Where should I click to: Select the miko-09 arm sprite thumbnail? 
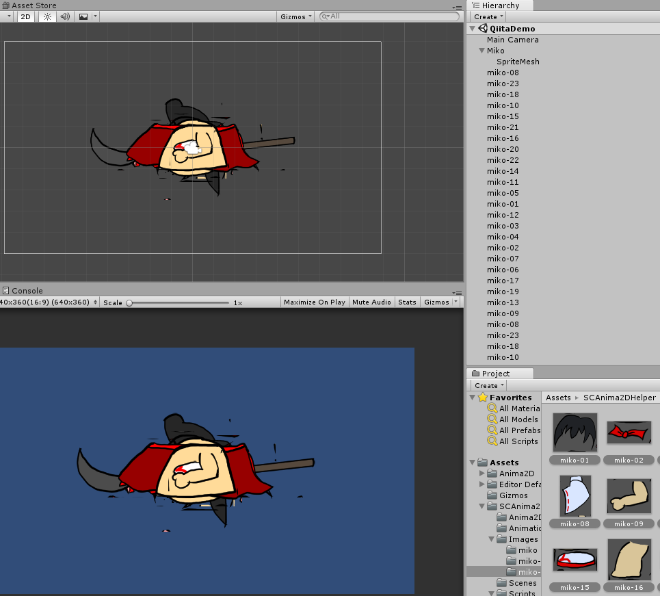[629, 495]
